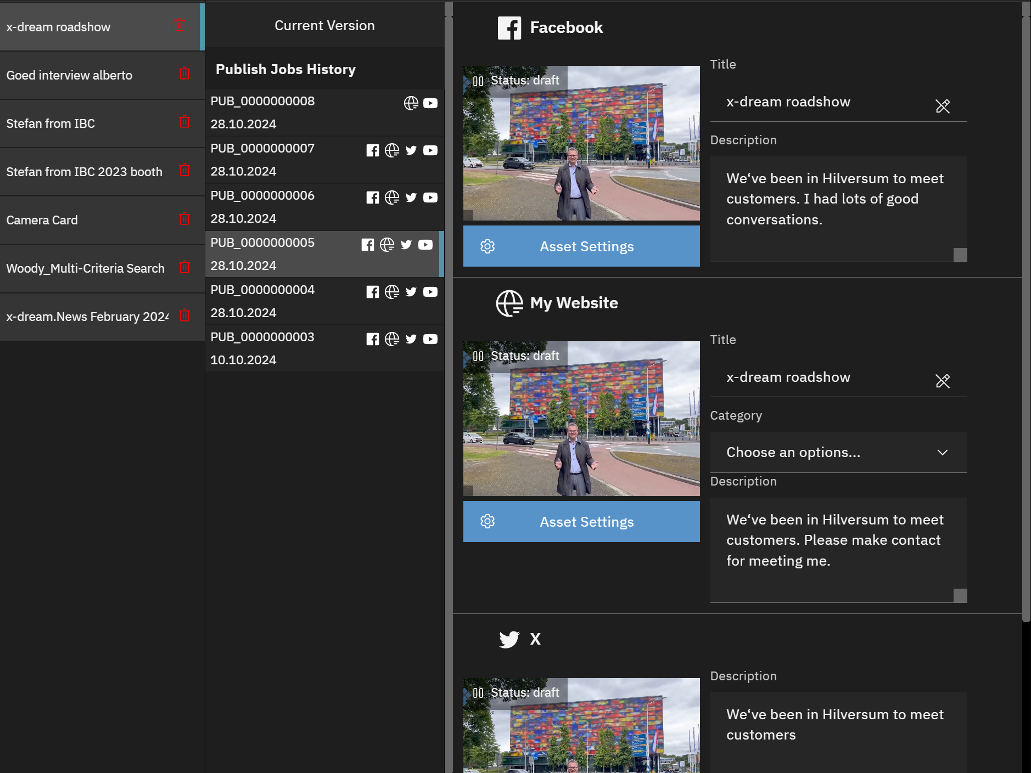This screenshot has width=1031, height=773.
Task: Click the Facebook video thumbnail
Action: click(x=581, y=143)
